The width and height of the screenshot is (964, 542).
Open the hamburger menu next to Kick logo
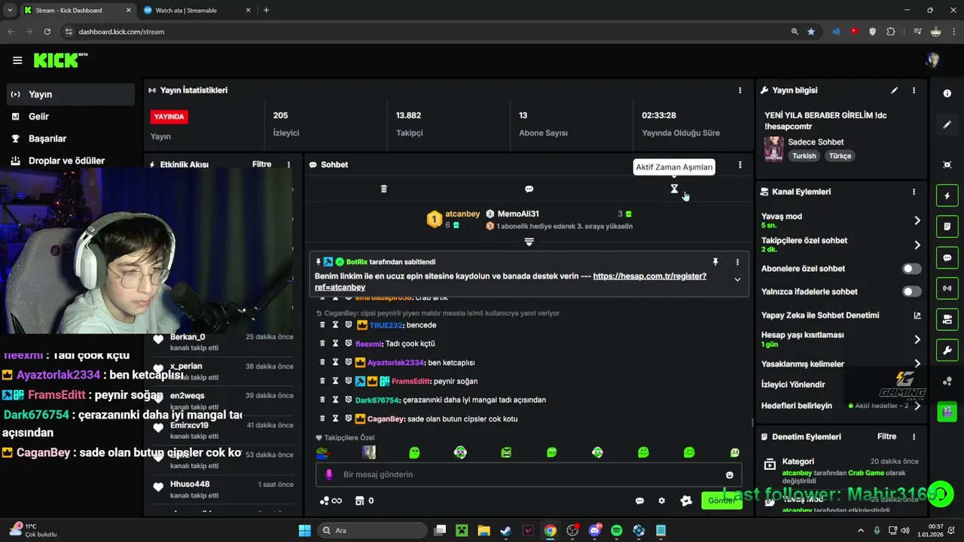(17, 60)
